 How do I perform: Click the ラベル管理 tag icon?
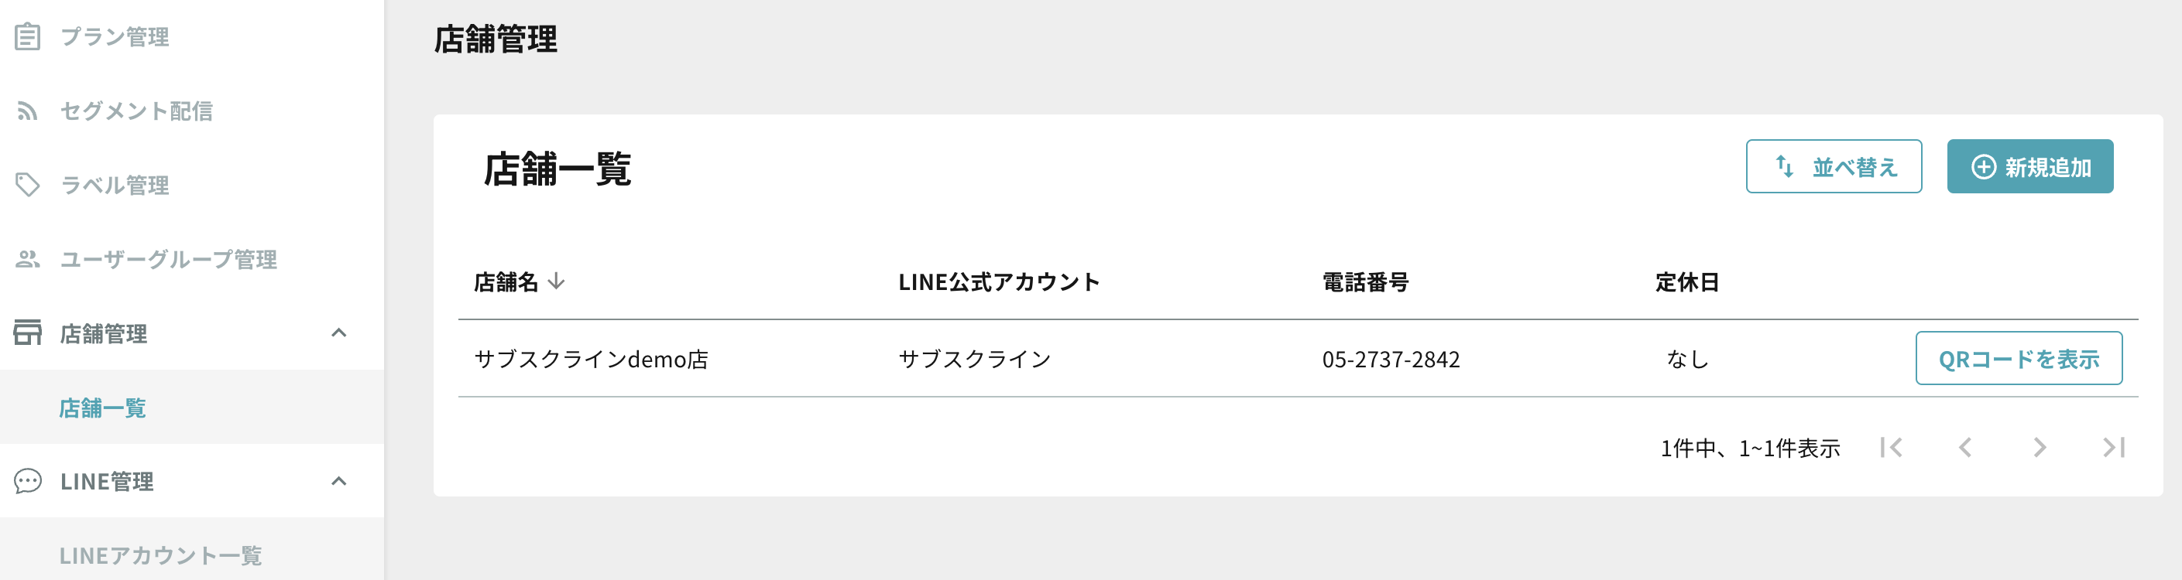[27, 185]
